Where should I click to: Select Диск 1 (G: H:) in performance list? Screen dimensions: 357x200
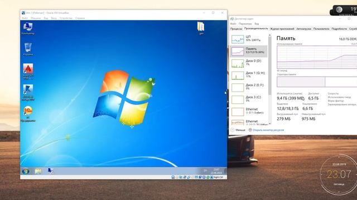tap(249, 76)
